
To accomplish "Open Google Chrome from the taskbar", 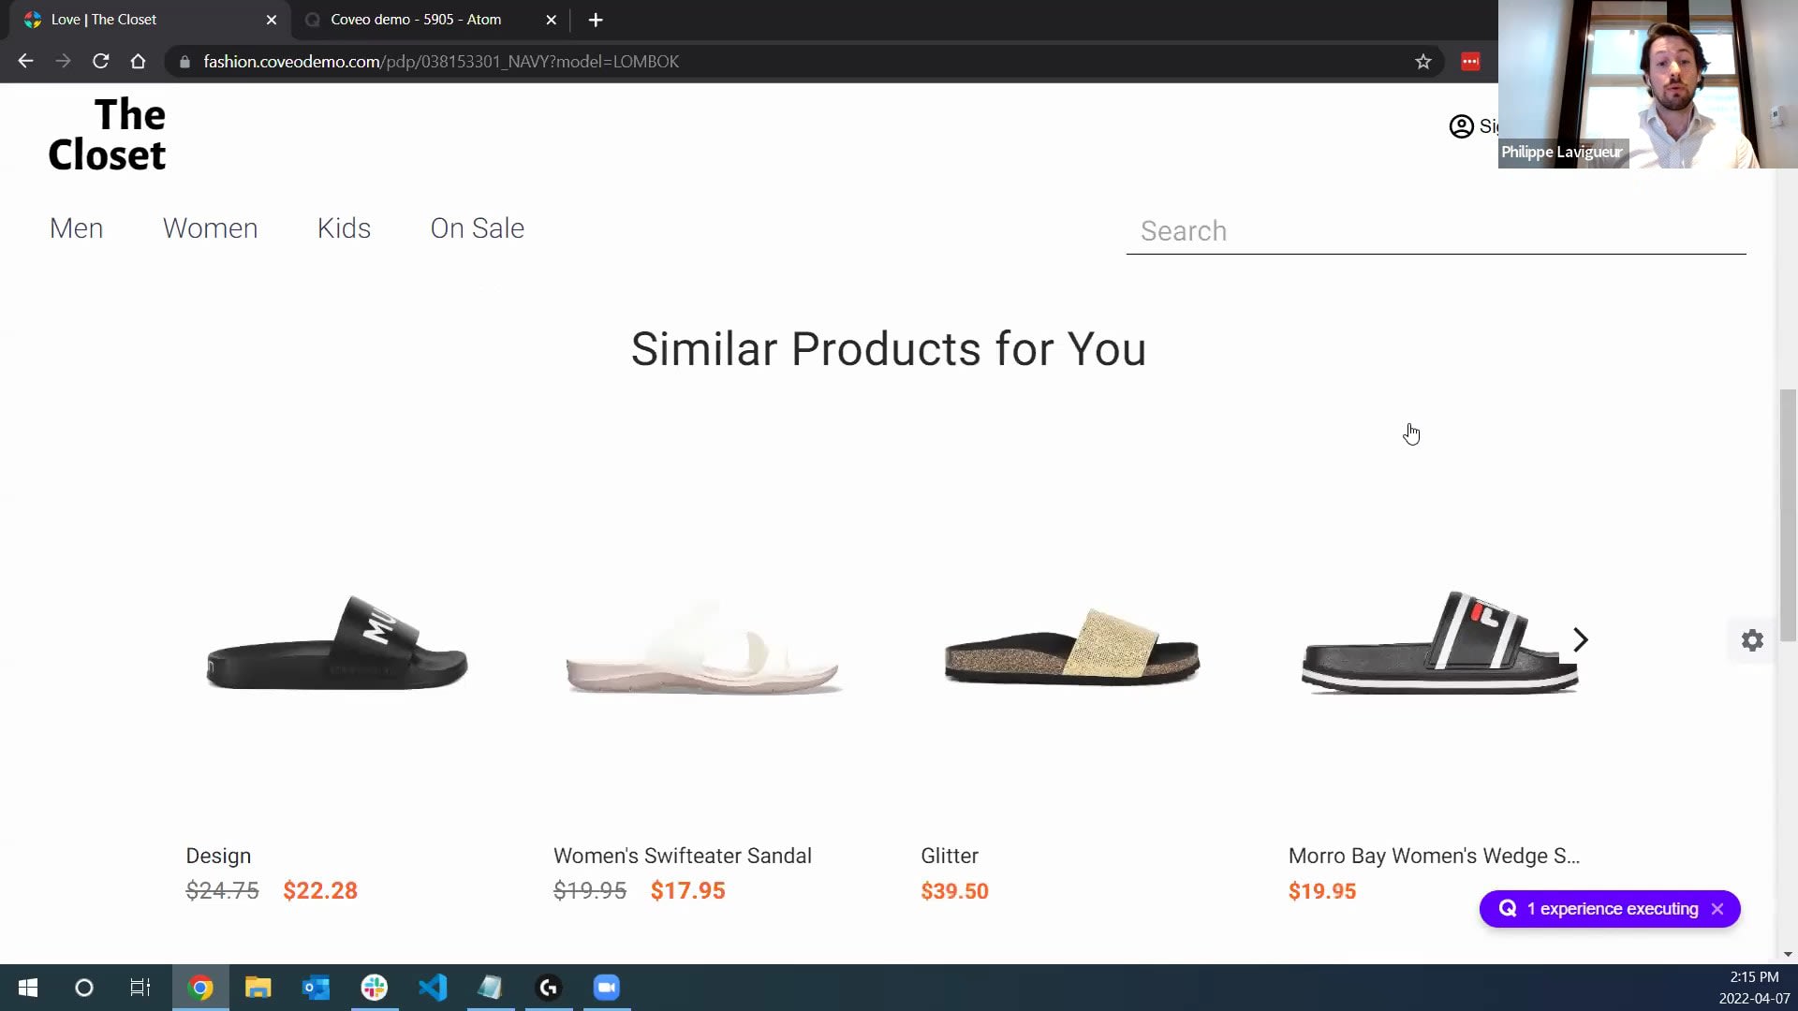I will coord(200,988).
